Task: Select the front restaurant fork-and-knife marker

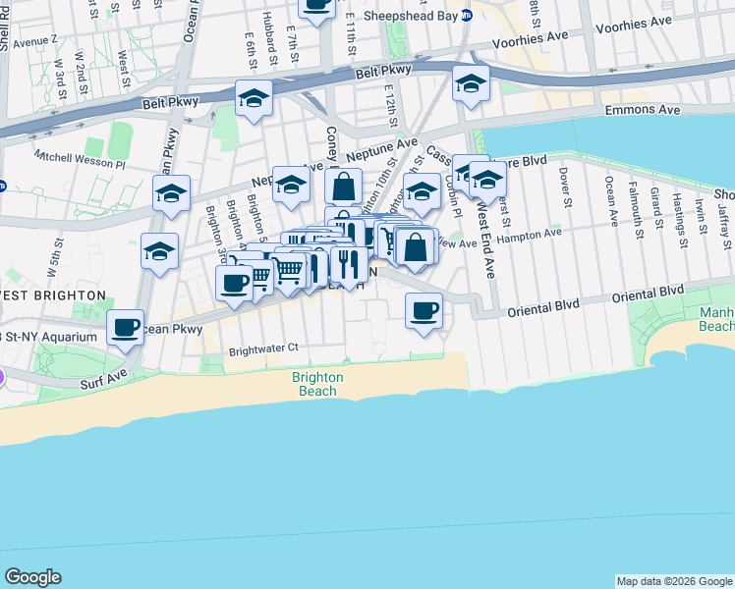Action: pyautogui.click(x=349, y=265)
